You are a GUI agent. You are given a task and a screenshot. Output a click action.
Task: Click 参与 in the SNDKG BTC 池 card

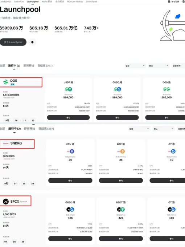click(x=121, y=181)
